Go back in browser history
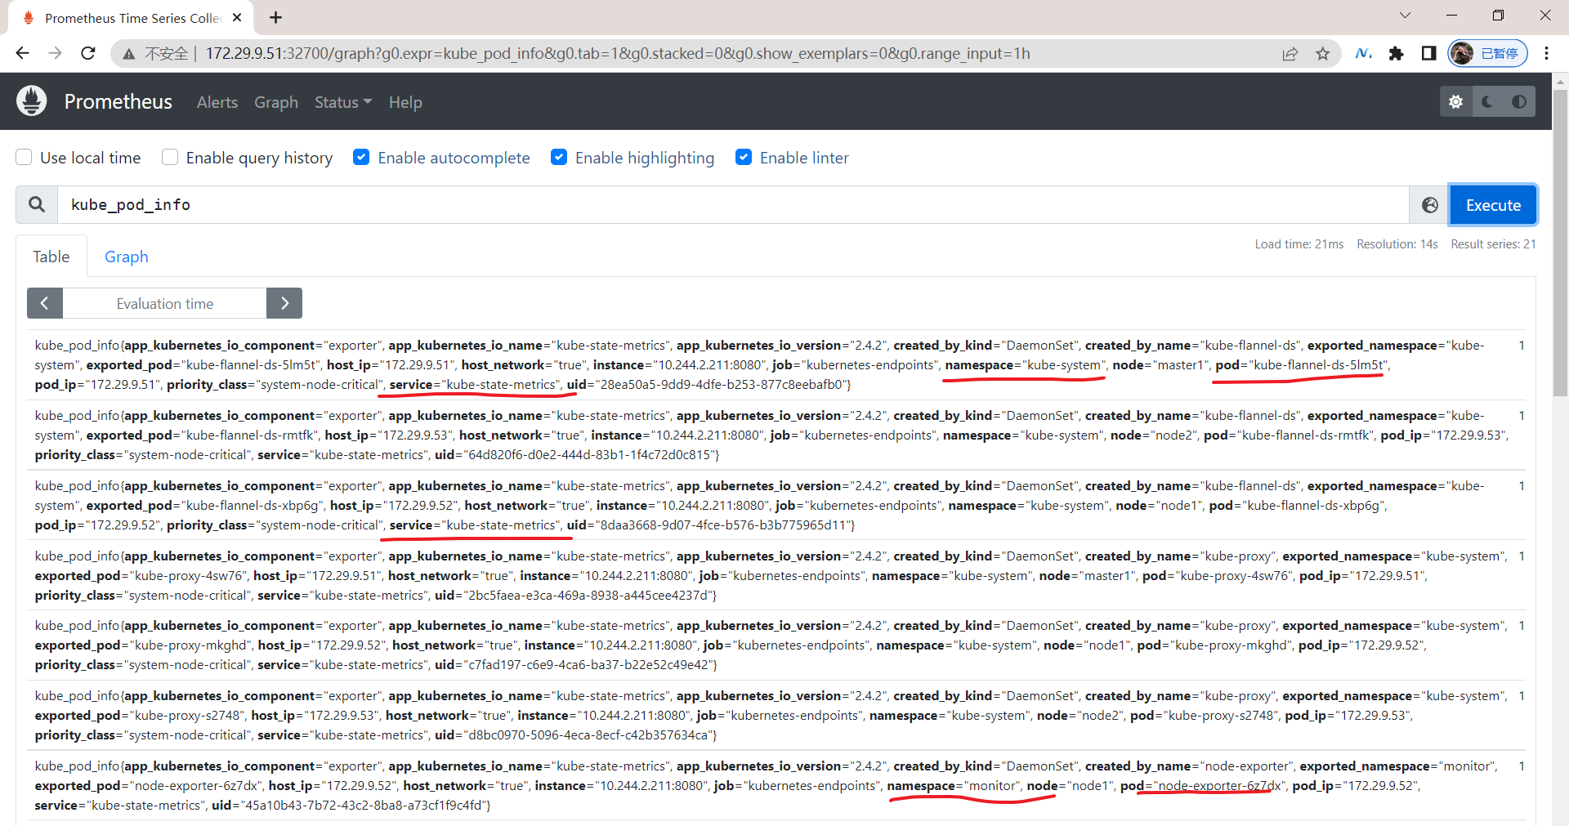Viewport: 1569px width, 826px height. point(22,53)
